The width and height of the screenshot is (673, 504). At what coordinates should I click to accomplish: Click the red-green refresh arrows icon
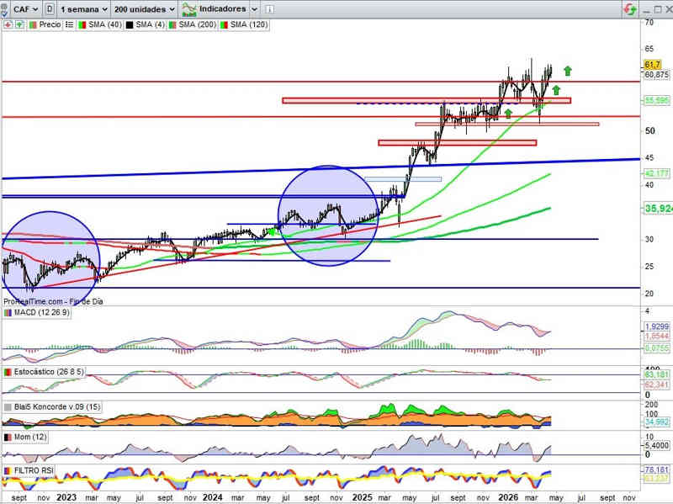pyautogui.click(x=629, y=9)
